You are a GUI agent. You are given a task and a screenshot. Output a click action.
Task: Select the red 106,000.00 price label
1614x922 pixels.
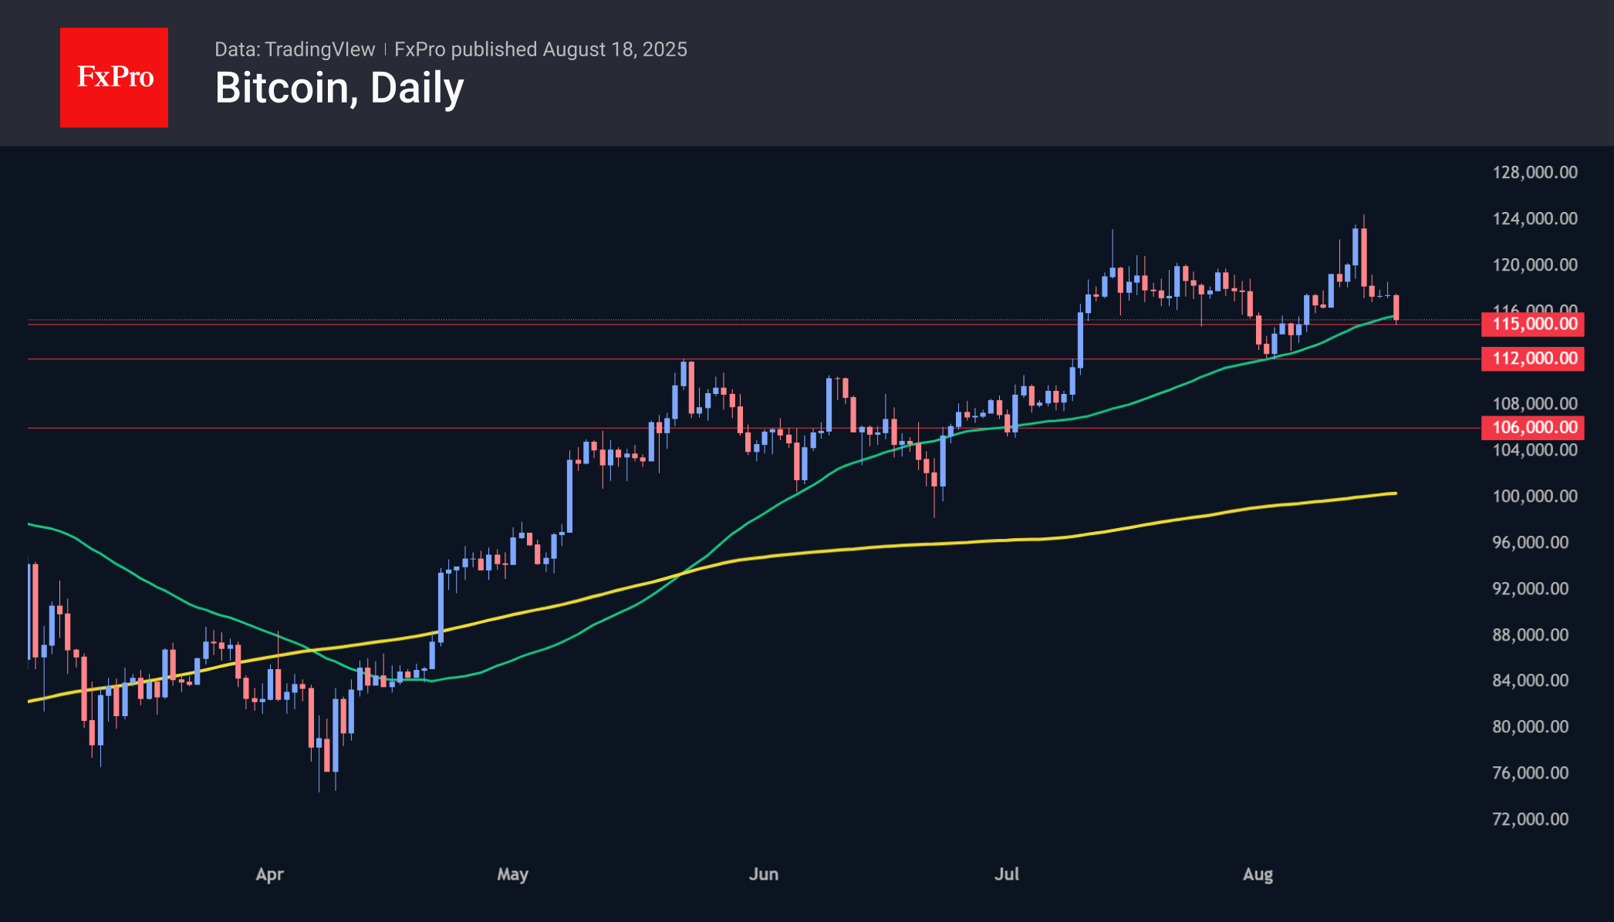coord(1532,427)
